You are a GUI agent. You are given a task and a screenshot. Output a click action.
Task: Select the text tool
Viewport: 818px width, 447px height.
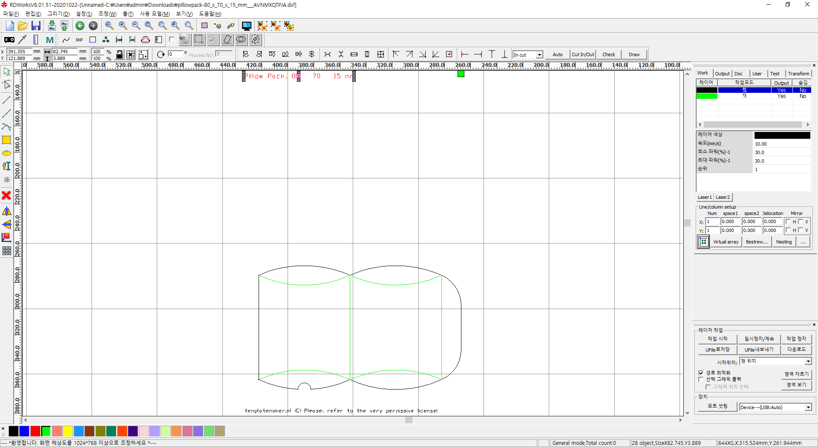[x=6, y=166]
